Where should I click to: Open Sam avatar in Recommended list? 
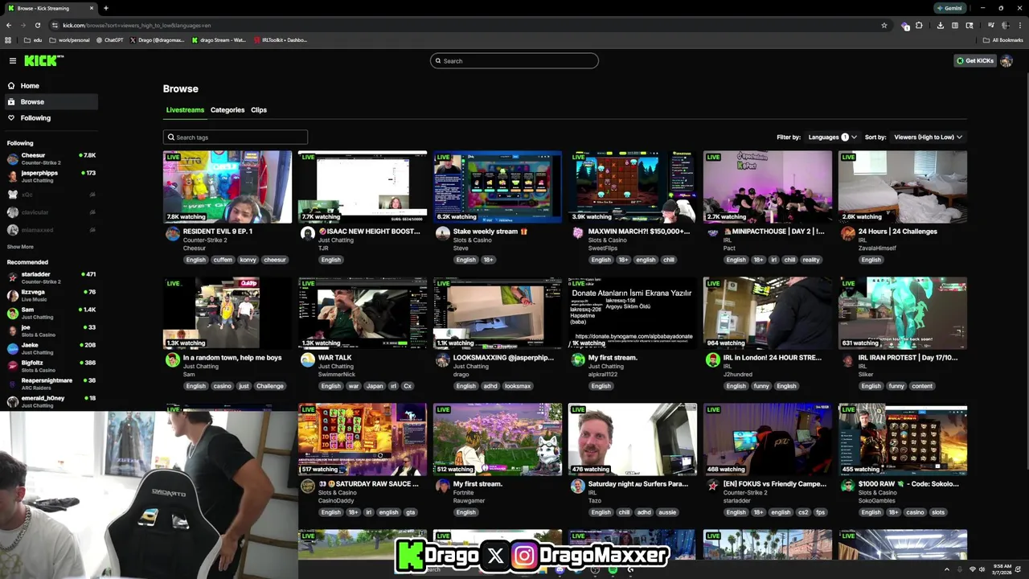click(x=12, y=313)
